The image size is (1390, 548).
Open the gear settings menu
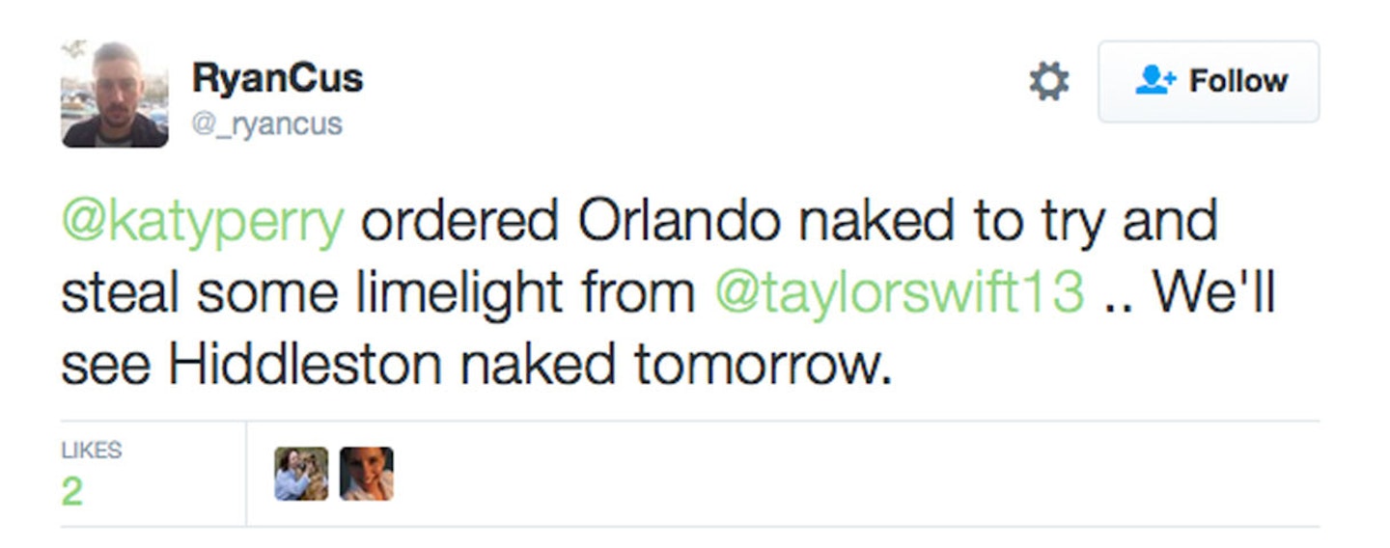[x=1049, y=81]
